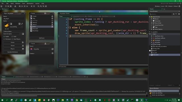The height and width of the screenshot is (102, 182).
Task: Open the Build menu
Action: (x=12, y=3)
